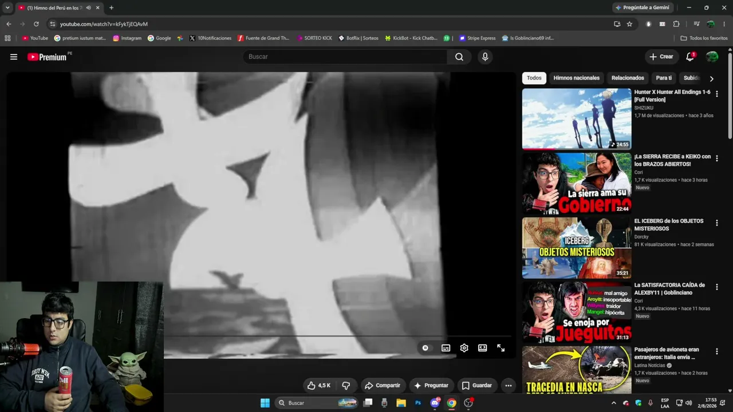The height and width of the screenshot is (412, 733).
Task: Open Windows volume speaker control
Action: (x=688, y=403)
